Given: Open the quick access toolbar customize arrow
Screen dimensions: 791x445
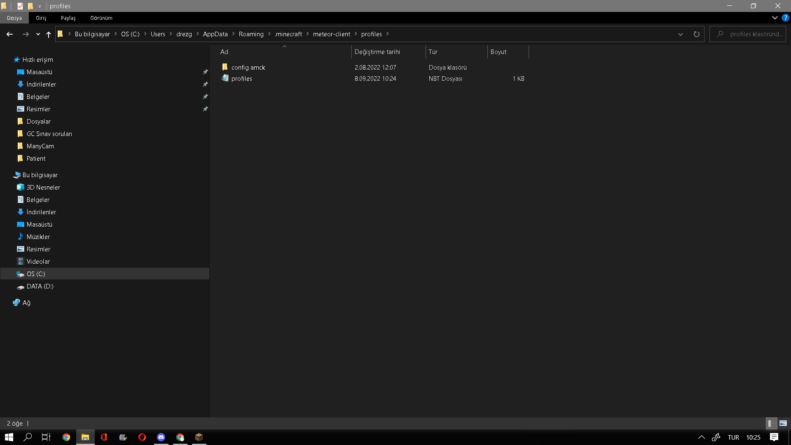Looking at the screenshot, I should [x=40, y=6].
